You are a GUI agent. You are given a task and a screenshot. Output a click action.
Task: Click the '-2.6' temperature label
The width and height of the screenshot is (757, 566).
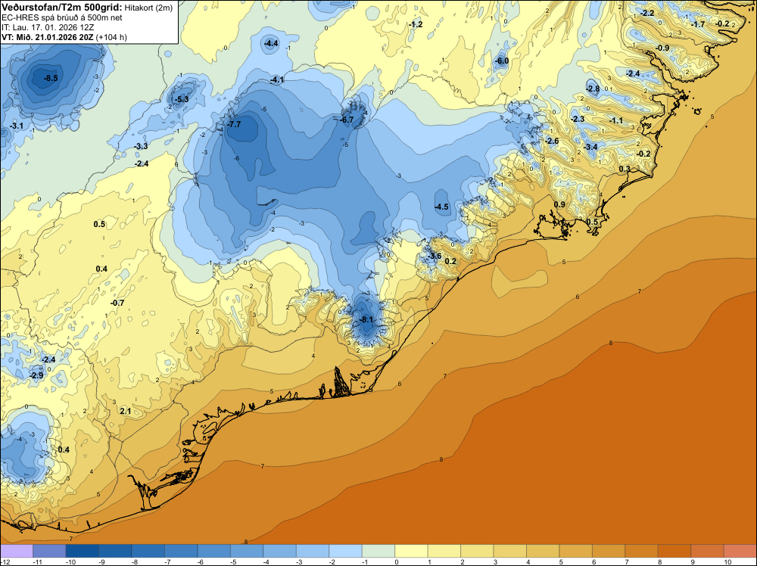coord(552,141)
